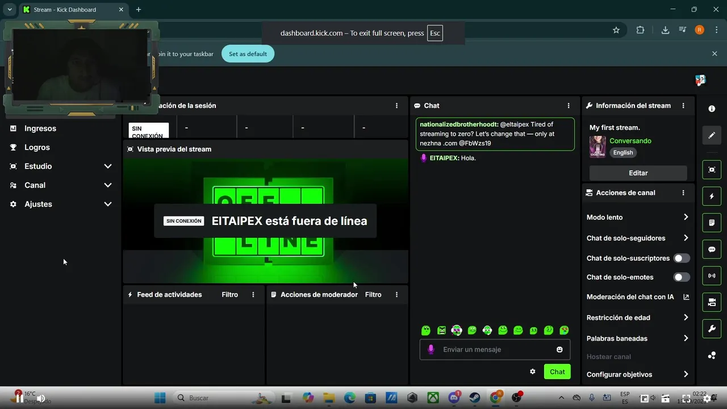Click the EITAIPEX username in chat
727x409 pixels.
tap(444, 158)
